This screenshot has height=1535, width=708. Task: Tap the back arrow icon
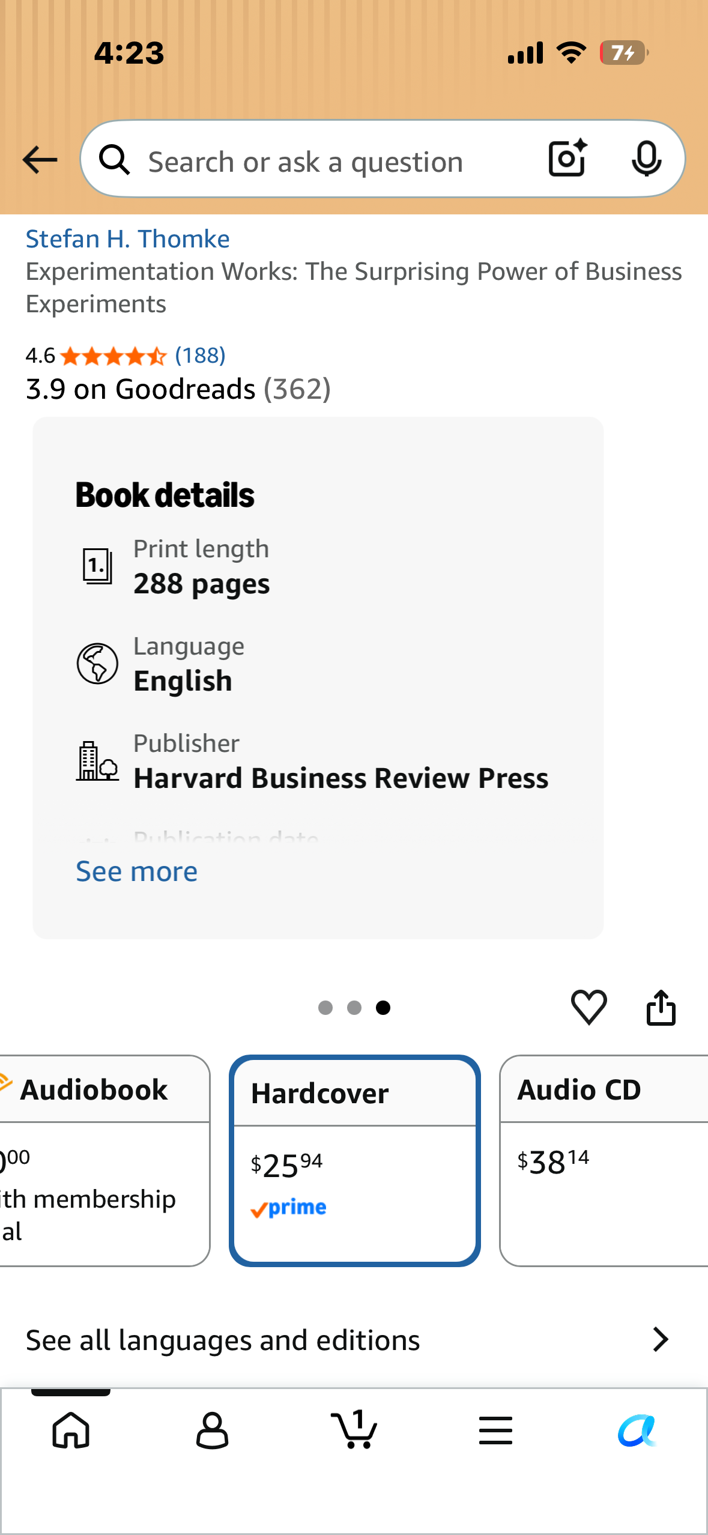(40, 160)
